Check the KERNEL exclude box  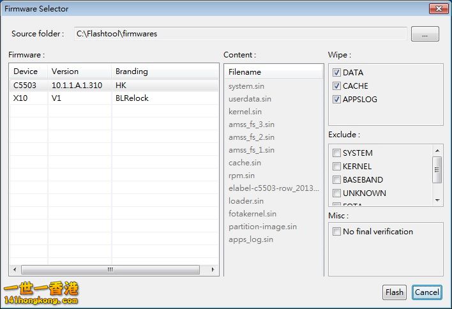coord(336,167)
